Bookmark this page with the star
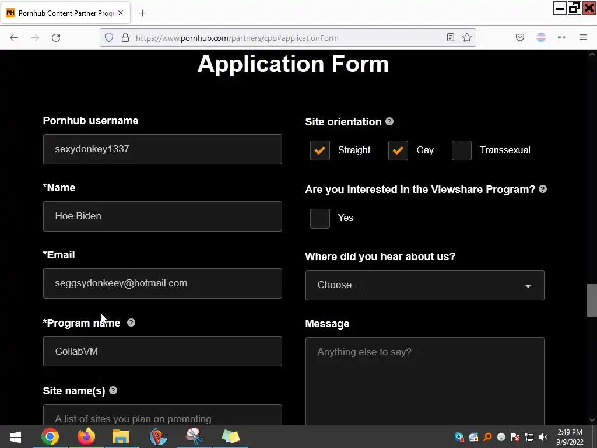597x448 pixels. [467, 37]
